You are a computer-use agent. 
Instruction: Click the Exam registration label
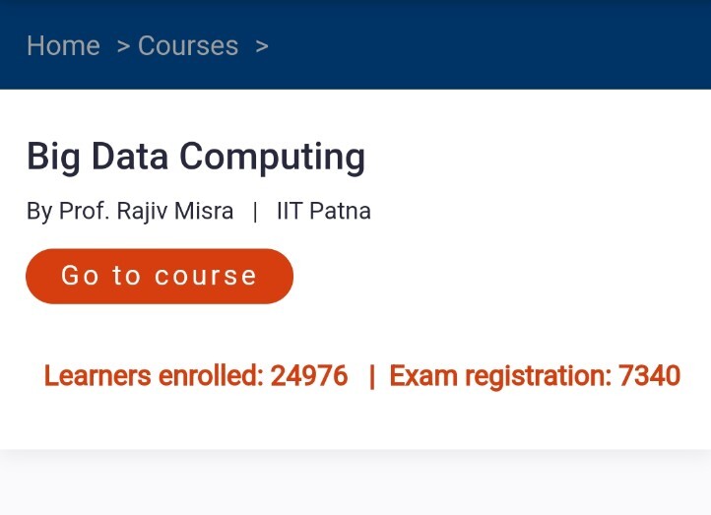click(x=500, y=376)
